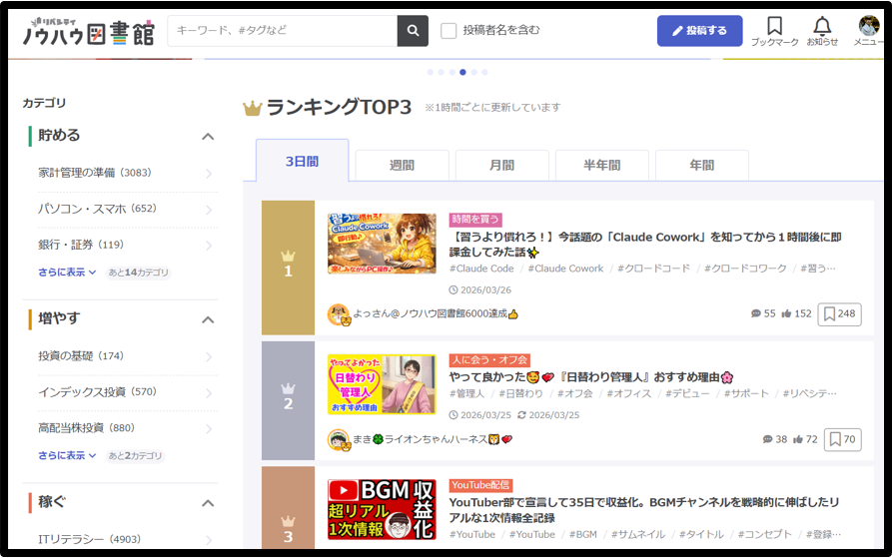This screenshot has height=558, width=892.
Task: Click author avatar of よっさん
Action: [x=339, y=314]
